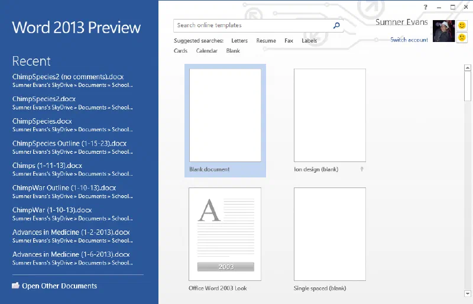Open recent file ChimpSpecies2.docx
Image resolution: width=473 pixels, height=304 pixels.
72,103
